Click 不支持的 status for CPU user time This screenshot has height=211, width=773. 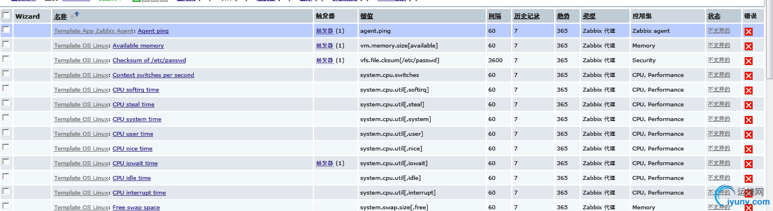coord(719,134)
